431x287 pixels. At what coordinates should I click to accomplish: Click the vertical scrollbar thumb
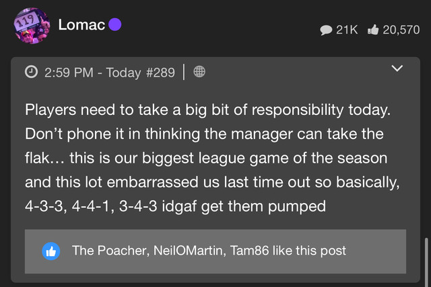(426, 262)
